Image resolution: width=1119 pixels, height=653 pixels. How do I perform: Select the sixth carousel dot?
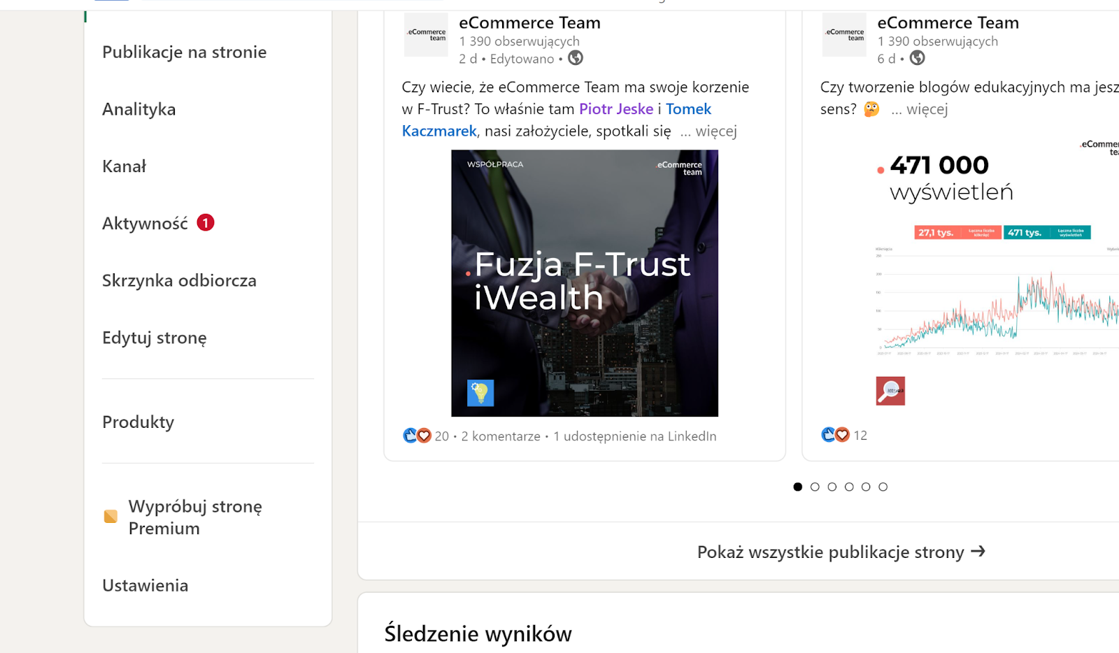point(883,487)
